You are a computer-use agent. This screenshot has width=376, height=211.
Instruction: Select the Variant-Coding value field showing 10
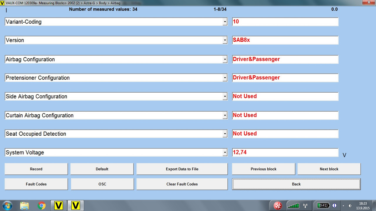(x=285, y=22)
